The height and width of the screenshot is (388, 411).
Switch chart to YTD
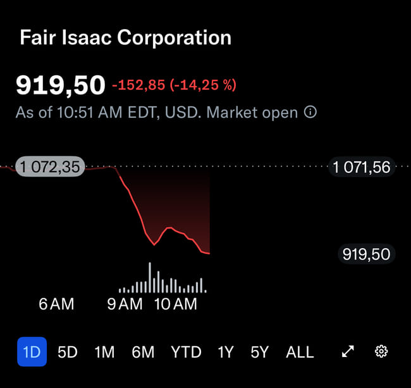[x=186, y=352]
